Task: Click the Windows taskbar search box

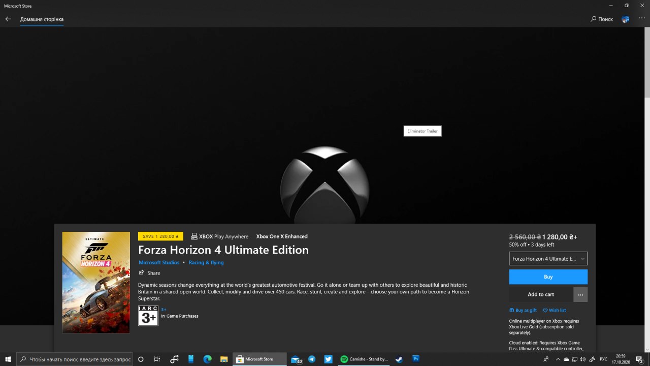Action: [x=75, y=359]
